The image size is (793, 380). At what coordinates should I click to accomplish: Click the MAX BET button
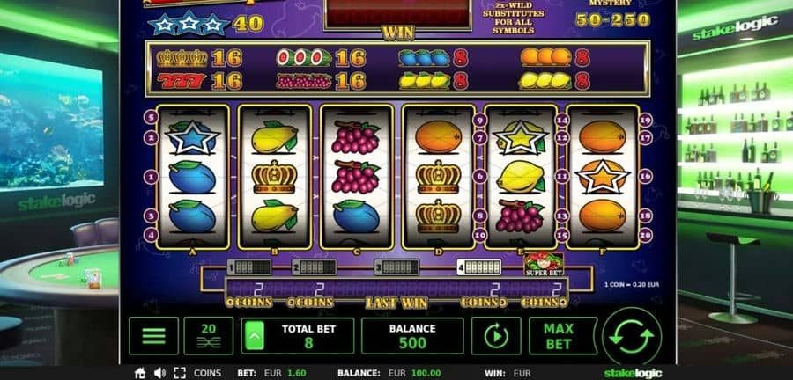559,336
